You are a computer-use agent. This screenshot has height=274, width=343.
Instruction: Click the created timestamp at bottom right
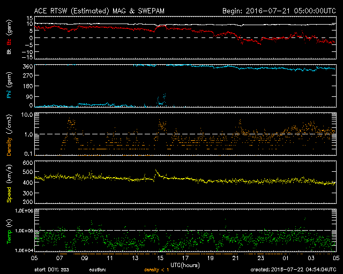293,270
